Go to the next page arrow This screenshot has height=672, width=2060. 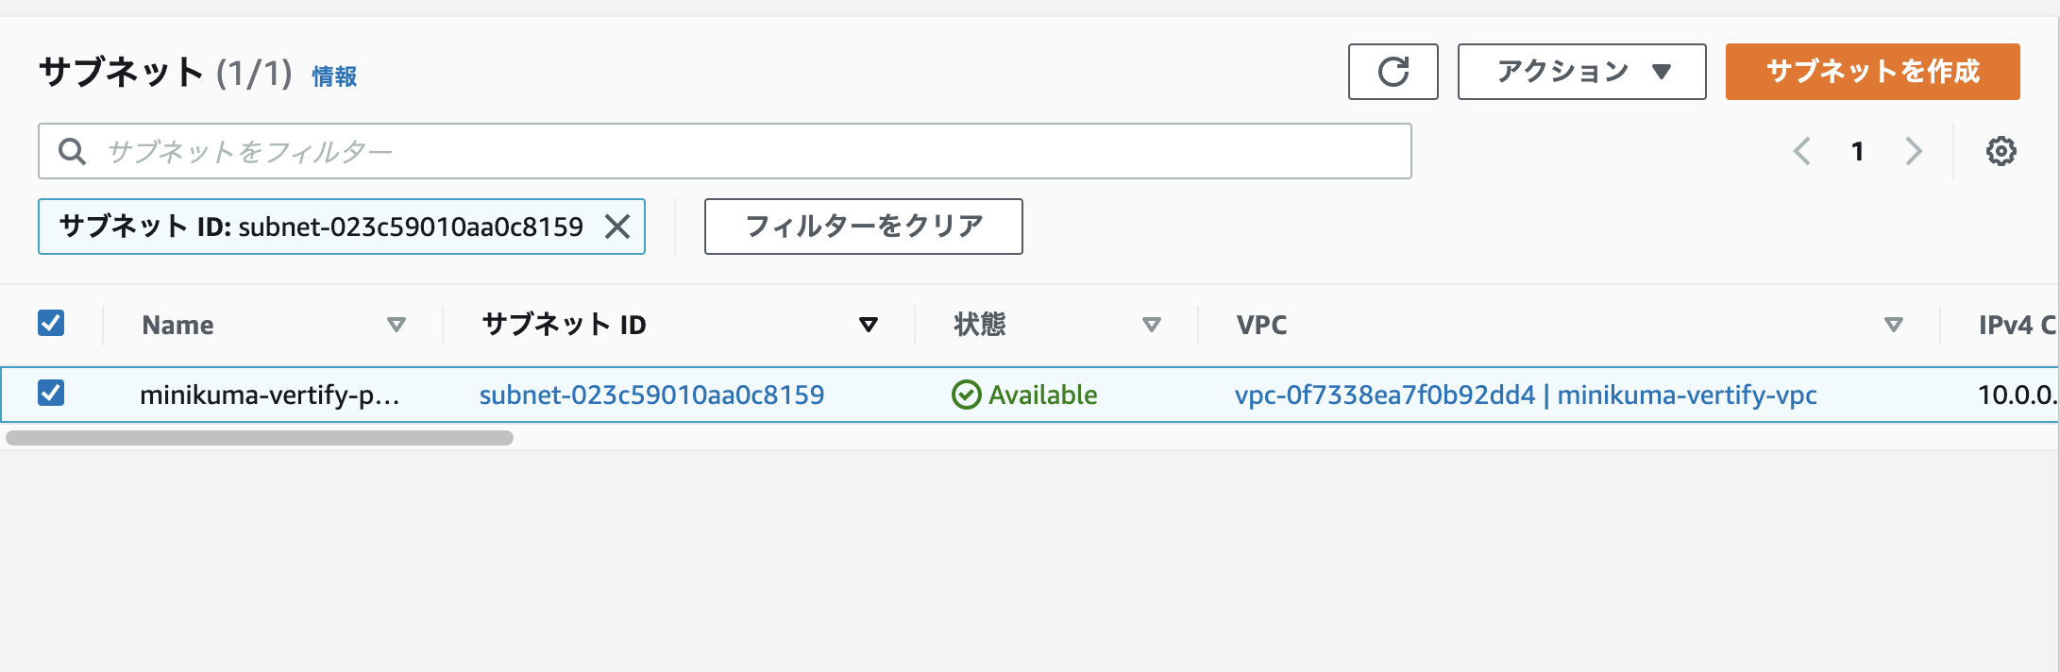click(x=1914, y=150)
